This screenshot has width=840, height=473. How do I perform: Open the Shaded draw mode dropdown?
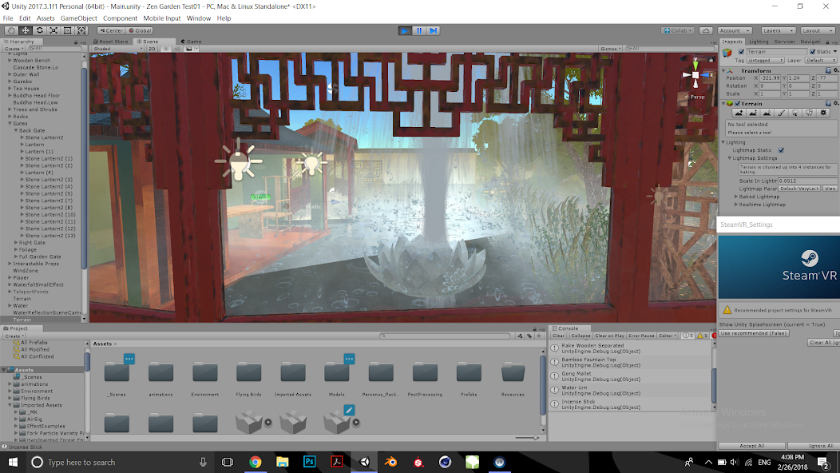(x=118, y=48)
